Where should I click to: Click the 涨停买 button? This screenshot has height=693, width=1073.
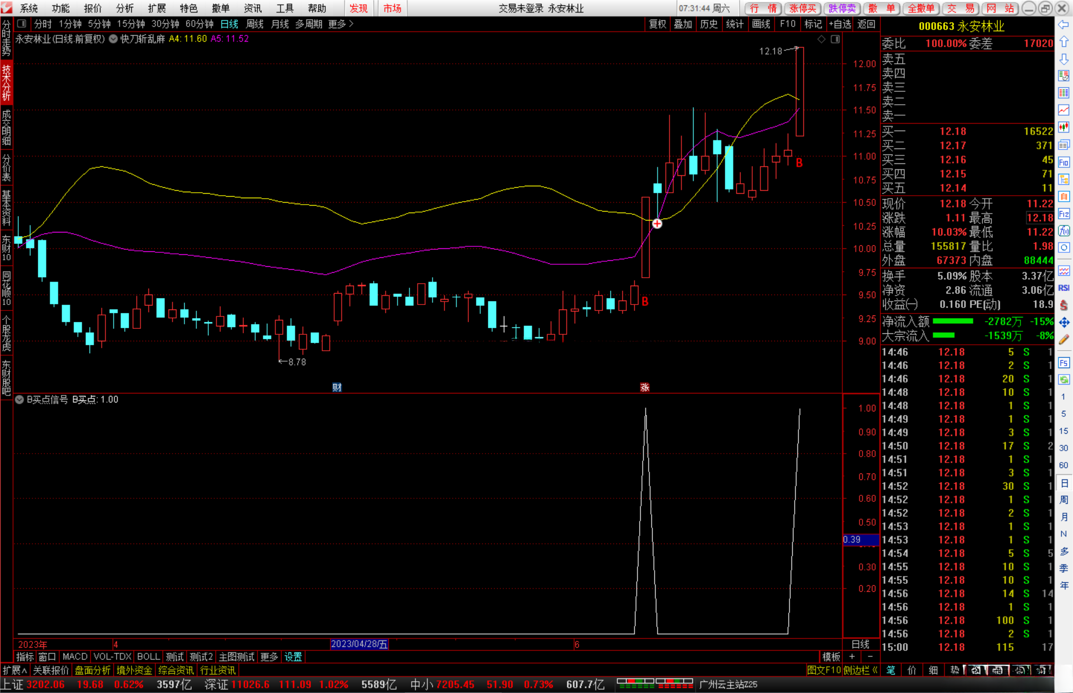[x=803, y=8]
